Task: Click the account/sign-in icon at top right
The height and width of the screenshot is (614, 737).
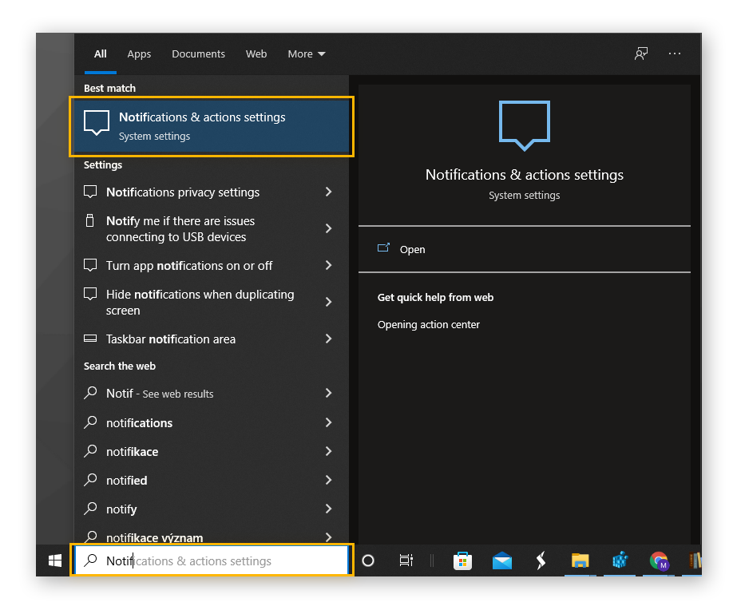Action: coord(641,53)
